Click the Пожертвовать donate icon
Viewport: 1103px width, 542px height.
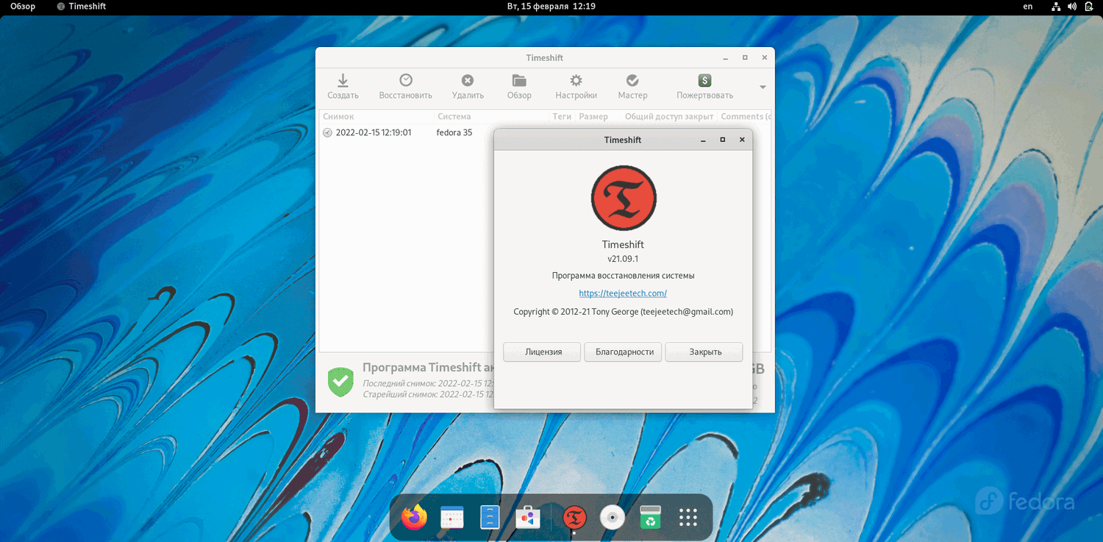(x=704, y=80)
